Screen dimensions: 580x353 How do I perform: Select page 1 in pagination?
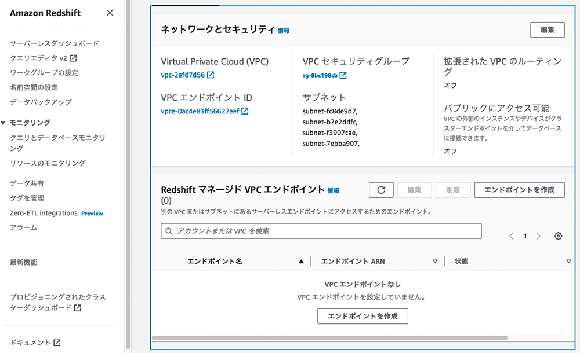coord(525,236)
